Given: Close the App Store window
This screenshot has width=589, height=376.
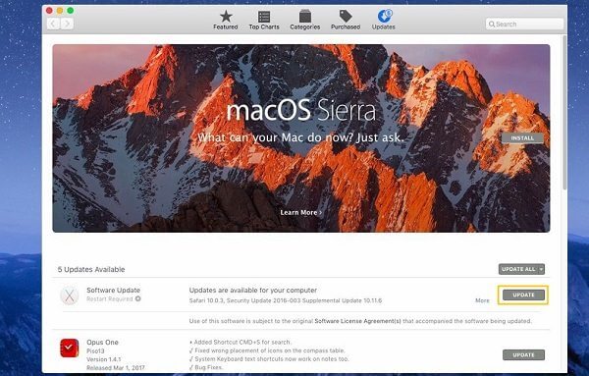Looking at the screenshot, I should [49, 11].
